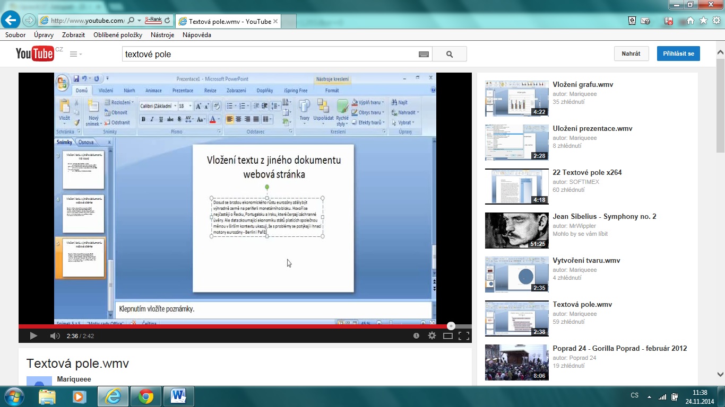
Task: Switch to Google Chrome in the taskbar
Action: tap(146, 396)
